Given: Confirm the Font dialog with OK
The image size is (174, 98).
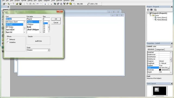Looking at the screenshot, I should 56,19.
